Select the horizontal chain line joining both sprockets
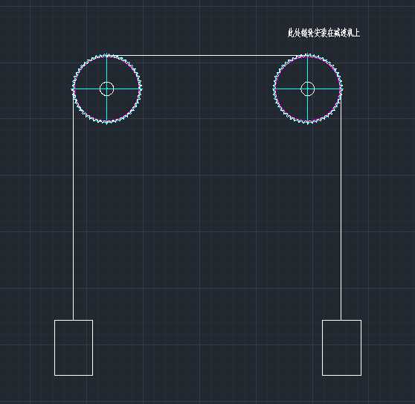The width and height of the screenshot is (415, 404). [207, 56]
